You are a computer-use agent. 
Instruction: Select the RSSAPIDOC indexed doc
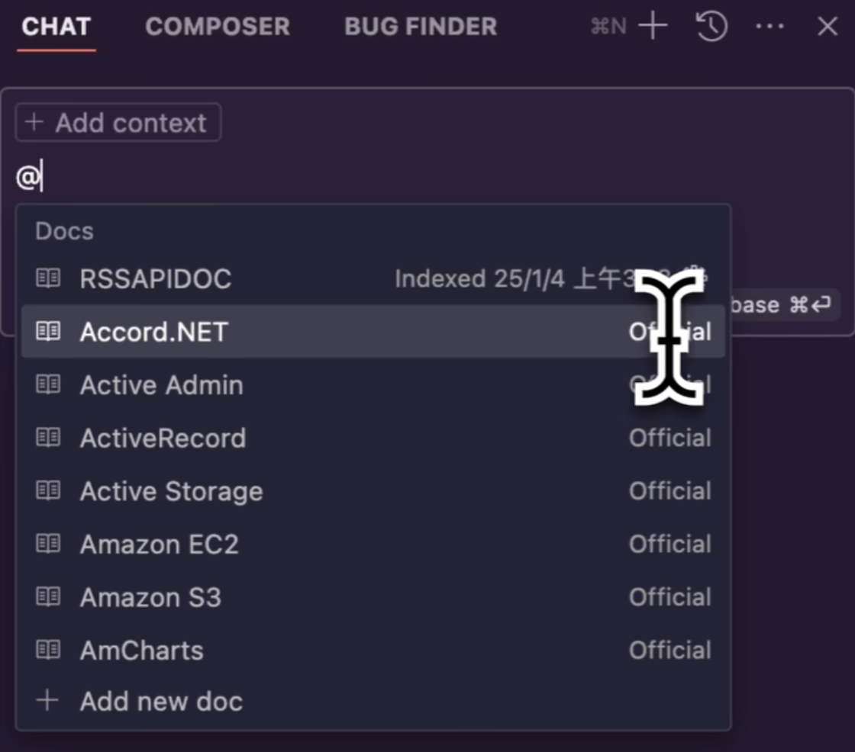156,279
